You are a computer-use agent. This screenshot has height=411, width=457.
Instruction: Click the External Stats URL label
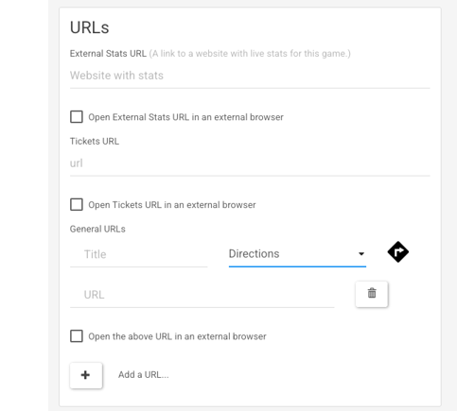pyautogui.click(x=108, y=54)
